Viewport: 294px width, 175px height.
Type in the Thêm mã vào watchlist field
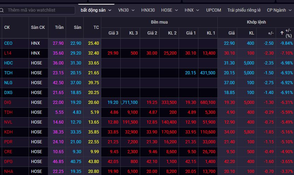click(x=39, y=10)
